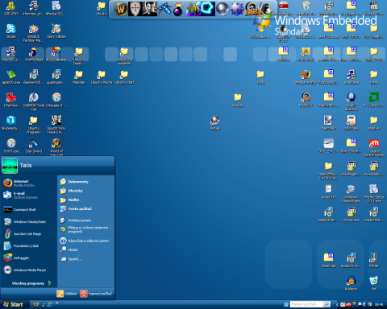This screenshot has width=387, height=309.
Task: Open Windows SteadyState desktop shortcut
Action: tap(351, 193)
